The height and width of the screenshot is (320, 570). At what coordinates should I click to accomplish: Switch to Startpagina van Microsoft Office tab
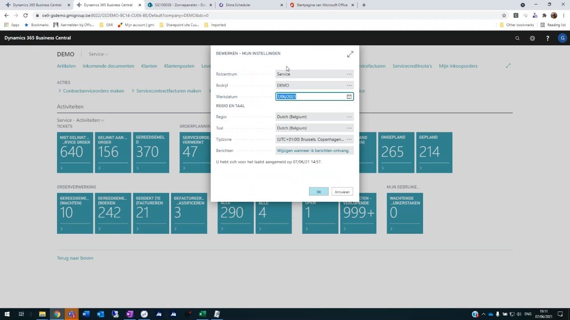pyautogui.click(x=322, y=5)
